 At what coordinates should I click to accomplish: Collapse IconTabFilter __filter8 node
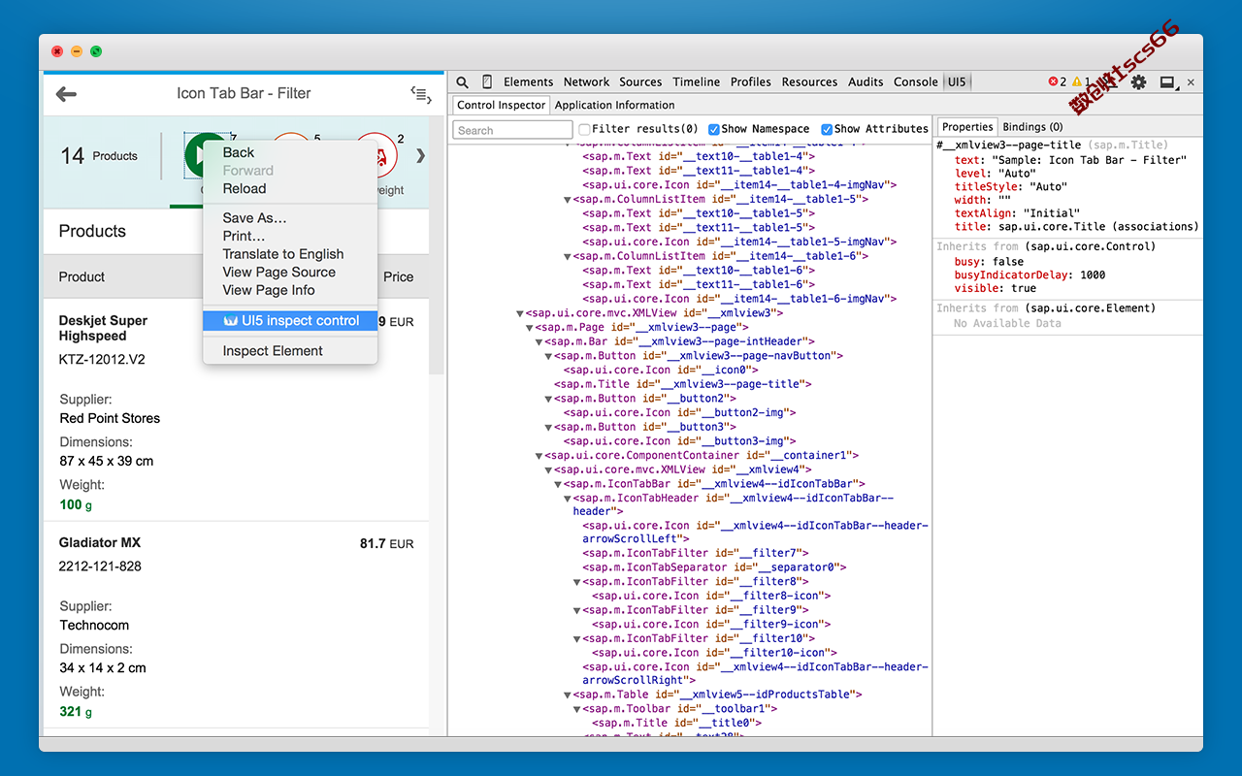578,582
